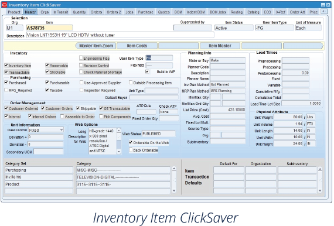Enable the Engineering Flag checkbox
This screenshot has width=334, height=226.
81,58
